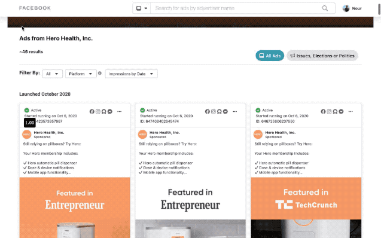Click ad ID 647408402645474 text
The height and width of the screenshot is (238, 381).
coord(159,121)
